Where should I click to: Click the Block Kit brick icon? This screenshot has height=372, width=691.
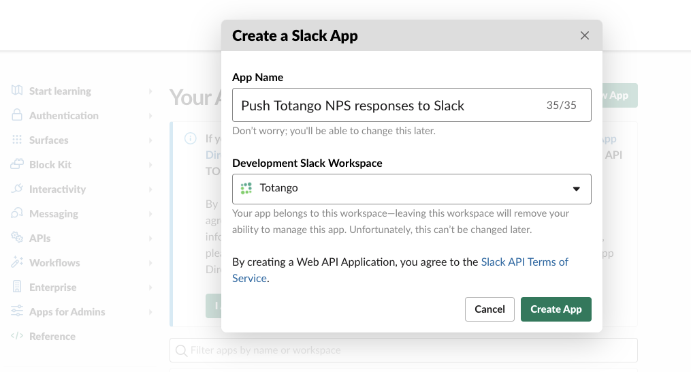pyautogui.click(x=17, y=164)
